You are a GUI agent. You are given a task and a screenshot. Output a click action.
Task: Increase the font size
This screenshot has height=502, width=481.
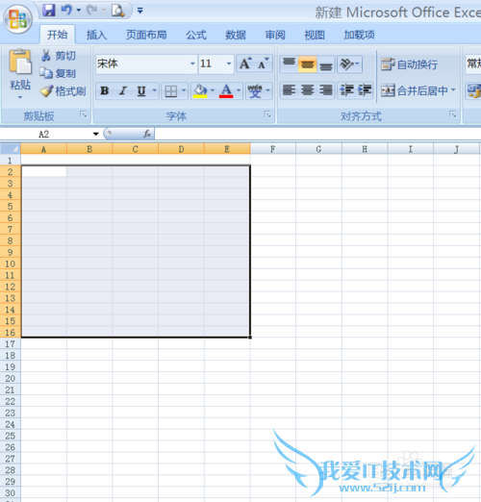245,63
